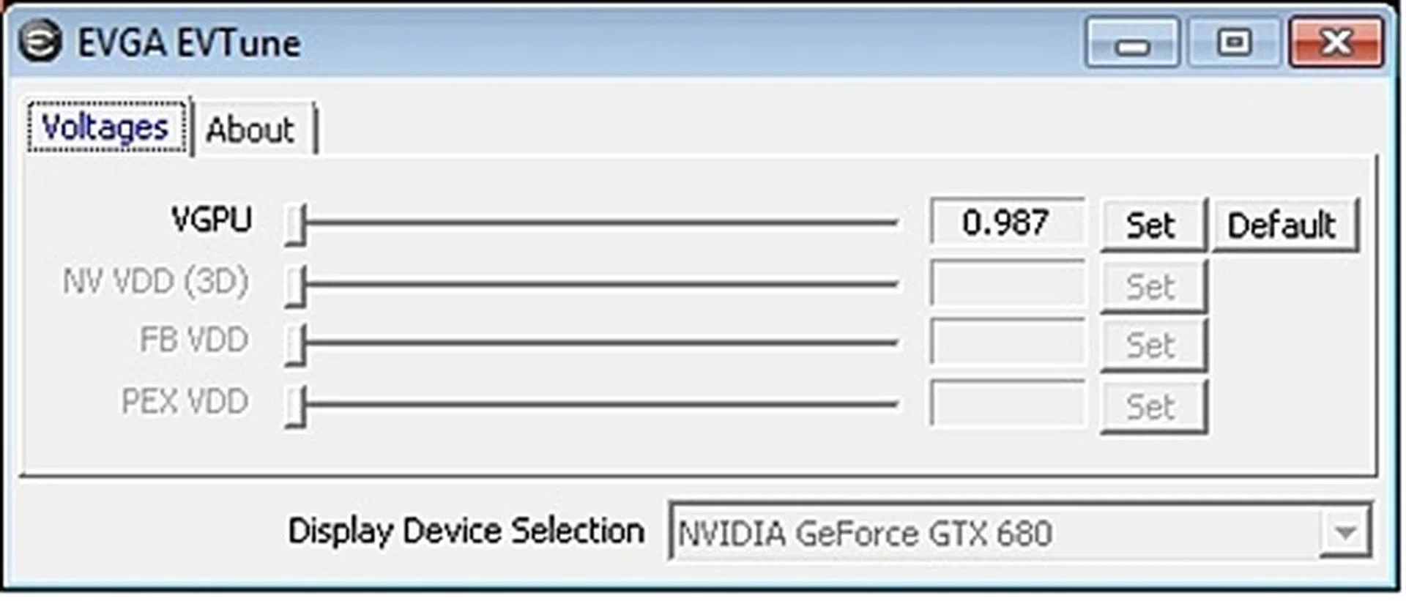Click the VGPU voltage value field
1406x601 pixels.
tap(1005, 223)
